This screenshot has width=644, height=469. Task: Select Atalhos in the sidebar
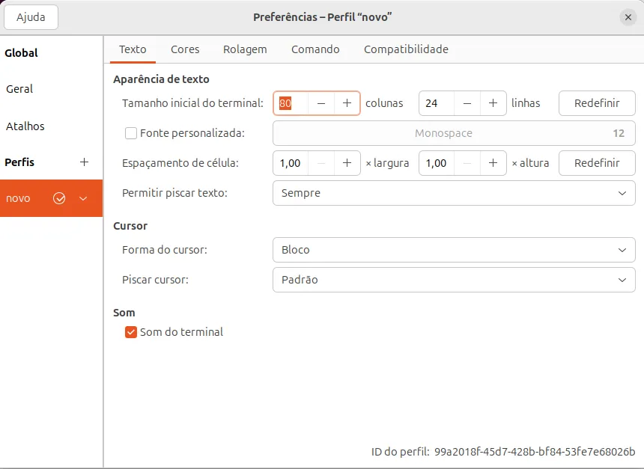[25, 126]
